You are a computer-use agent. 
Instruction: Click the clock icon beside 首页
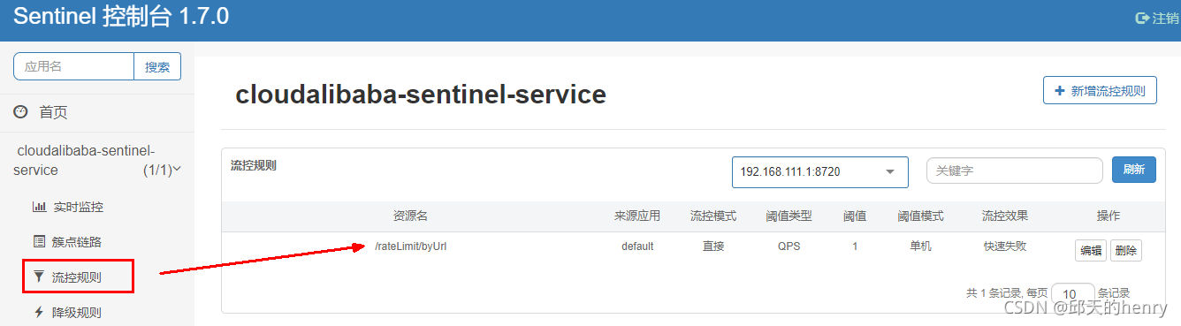(x=20, y=111)
